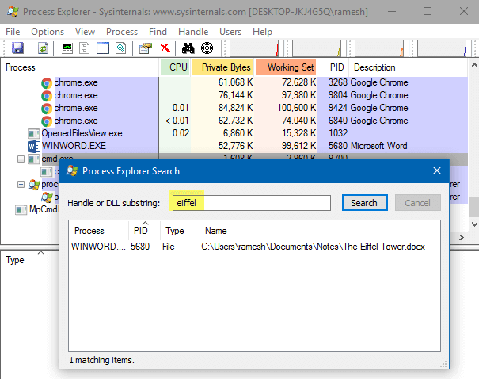
Task: Click the Chrome icon for PID 3268
Action: (x=47, y=83)
